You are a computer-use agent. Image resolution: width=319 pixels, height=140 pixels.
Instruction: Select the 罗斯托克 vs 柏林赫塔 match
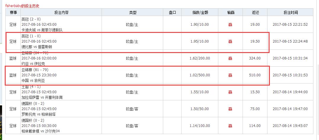click(38, 114)
